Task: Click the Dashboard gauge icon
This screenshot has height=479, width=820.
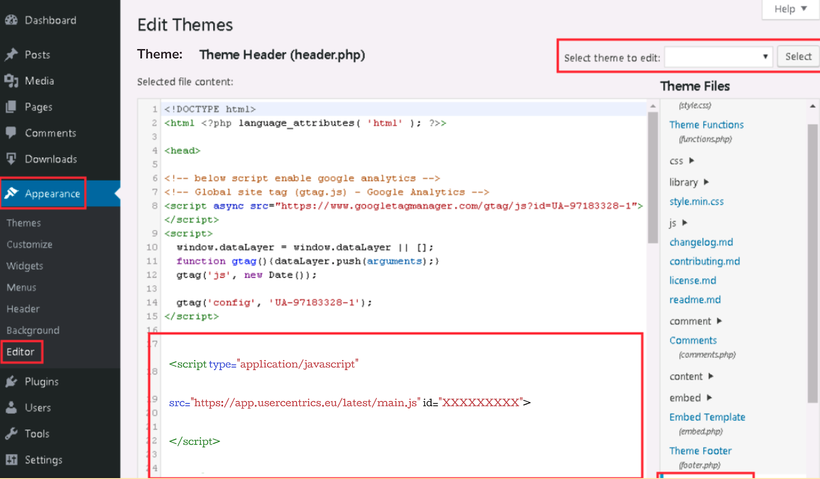Action: (x=11, y=20)
